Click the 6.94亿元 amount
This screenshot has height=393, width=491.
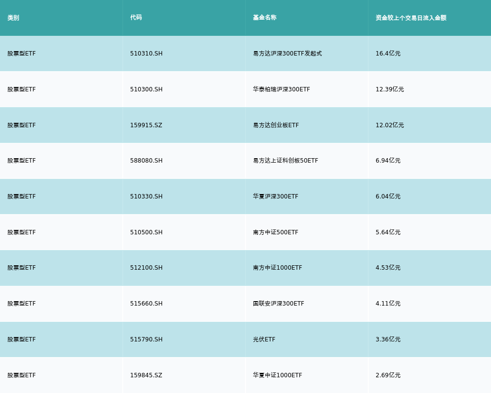(x=388, y=161)
